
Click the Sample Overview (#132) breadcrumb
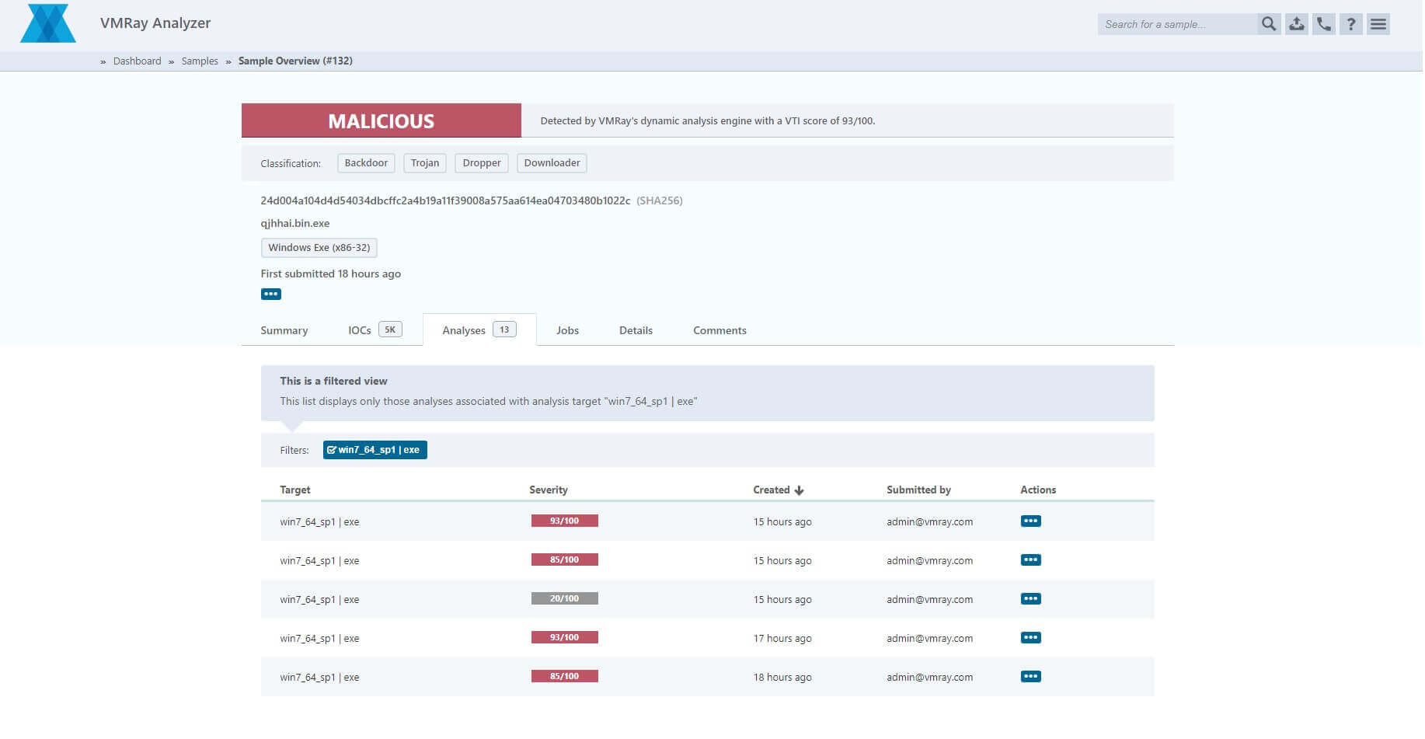[x=295, y=61]
